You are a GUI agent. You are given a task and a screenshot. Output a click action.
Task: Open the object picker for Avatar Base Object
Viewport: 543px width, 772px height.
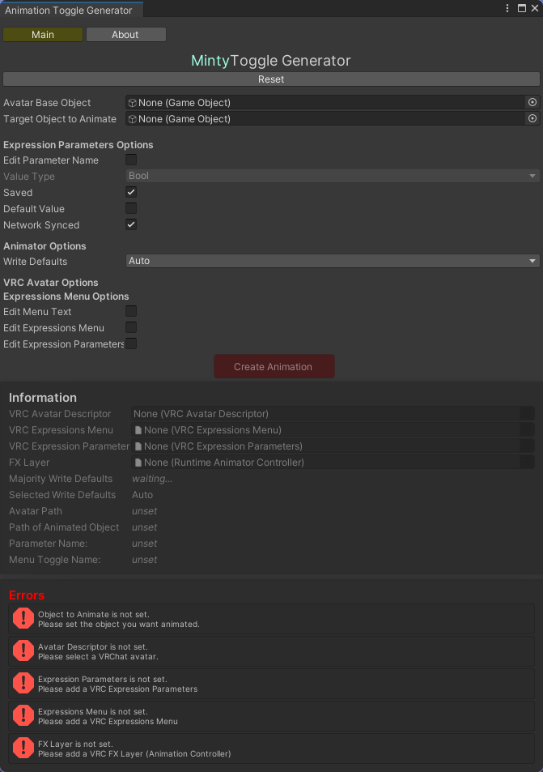point(532,102)
